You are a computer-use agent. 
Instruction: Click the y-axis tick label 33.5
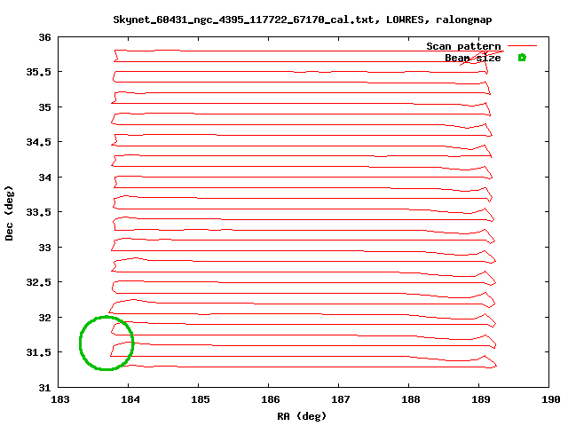(x=38, y=212)
